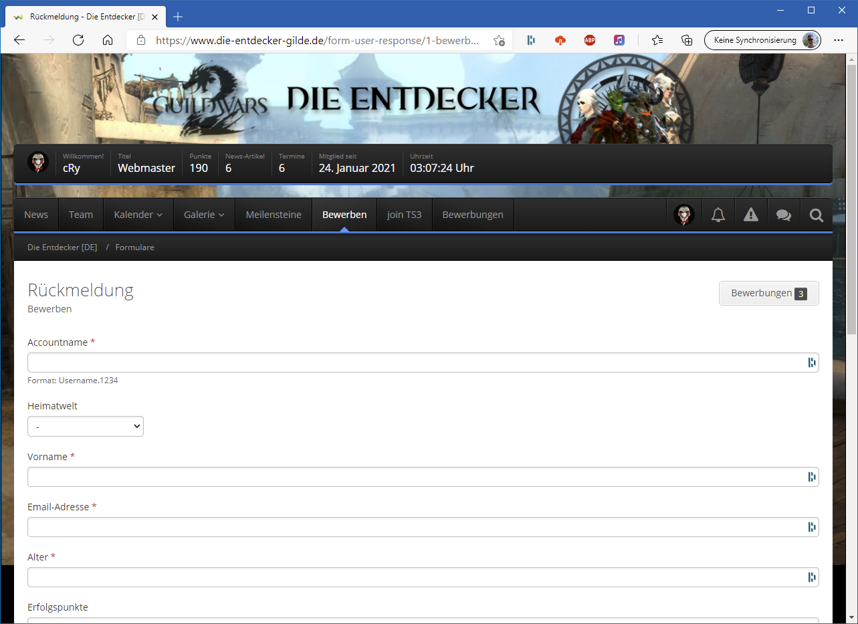
Task: Add page to favorites star icon
Action: point(499,40)
